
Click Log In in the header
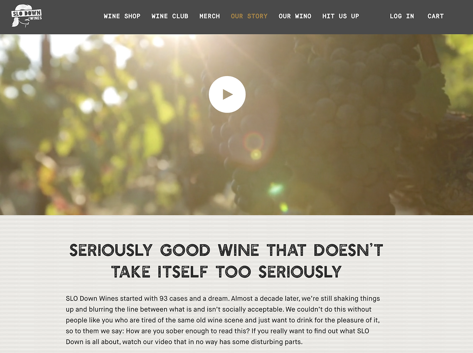[402, 16]
